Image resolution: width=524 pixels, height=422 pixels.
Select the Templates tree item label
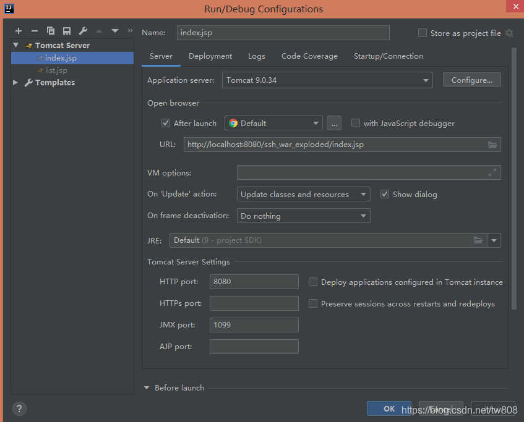[55, 82]
